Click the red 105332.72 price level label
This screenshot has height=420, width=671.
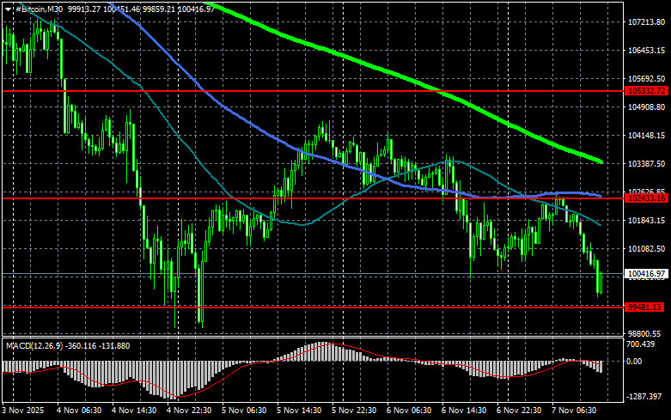pyautogui.click(x=646, y=91)
